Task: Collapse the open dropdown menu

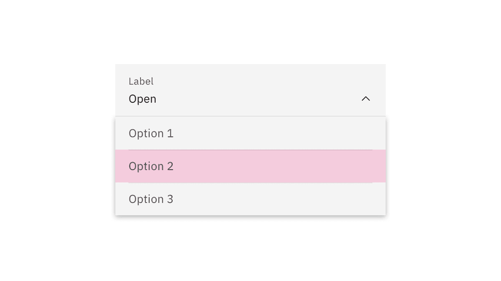Action: 366,99
